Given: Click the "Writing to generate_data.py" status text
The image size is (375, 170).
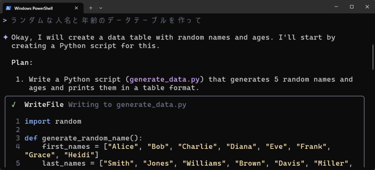Looking at the screenshot, I should (127, 105).
